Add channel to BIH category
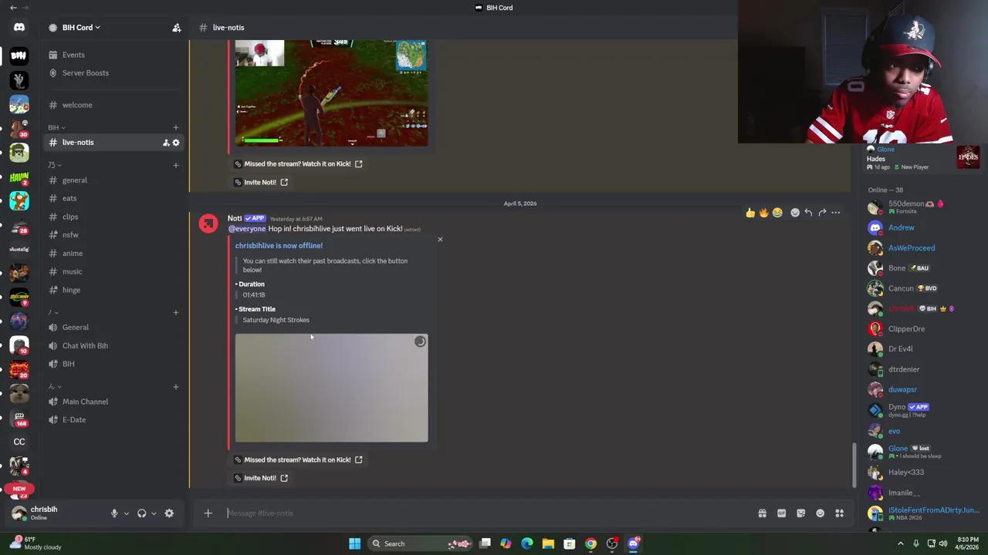 (176, 127)
